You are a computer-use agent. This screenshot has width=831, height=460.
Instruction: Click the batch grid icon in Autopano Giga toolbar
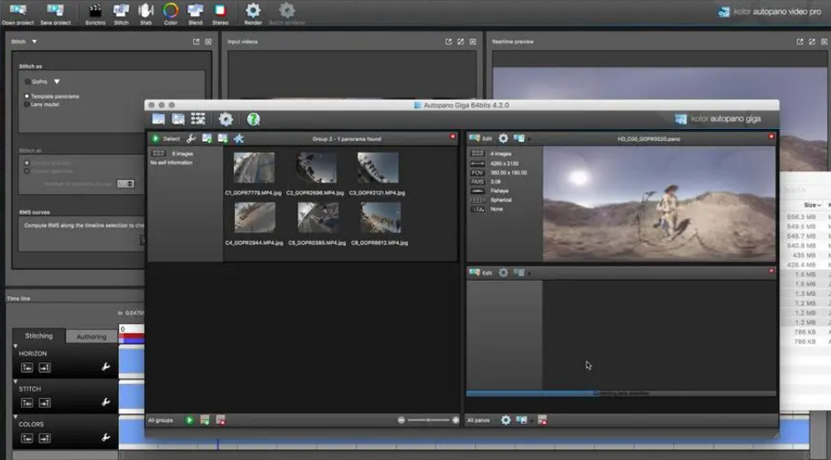pyautogui.click(x=198, y=119)
